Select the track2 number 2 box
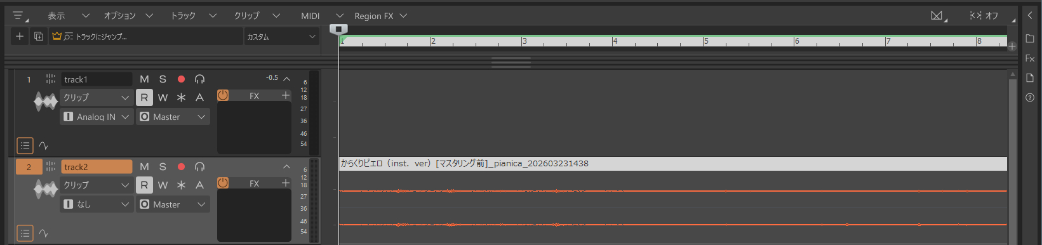This screenshot has height=245, width=1042. pyautogui.click(x=29, y=167)
